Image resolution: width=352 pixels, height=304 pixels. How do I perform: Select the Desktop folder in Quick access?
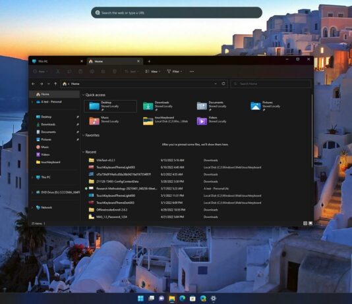111,106
